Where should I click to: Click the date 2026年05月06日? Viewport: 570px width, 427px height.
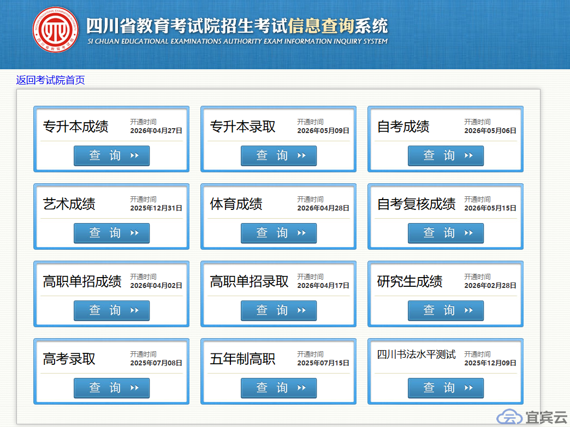pos(490,131)
